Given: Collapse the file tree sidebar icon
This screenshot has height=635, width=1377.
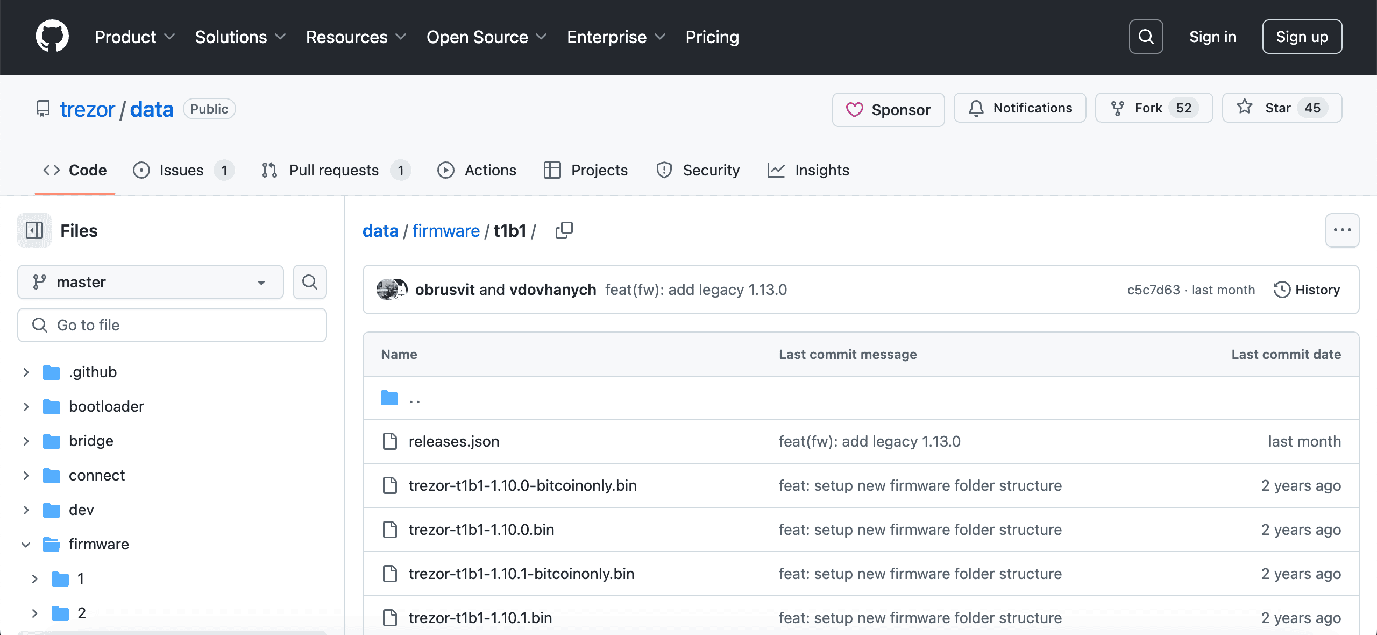Looking at the screenshot, I should [34, 230].
